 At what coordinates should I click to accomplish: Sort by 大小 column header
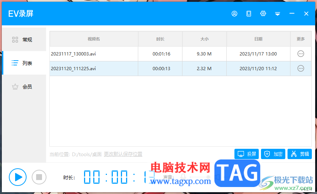(205, 39)
